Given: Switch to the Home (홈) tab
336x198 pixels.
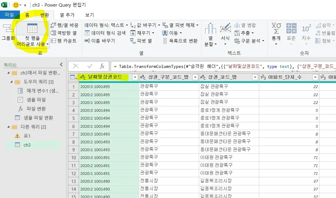Looking at the screenshot, I should point(27,15).
